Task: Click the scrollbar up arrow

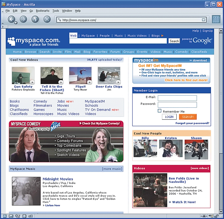Action: click(221, 31)
